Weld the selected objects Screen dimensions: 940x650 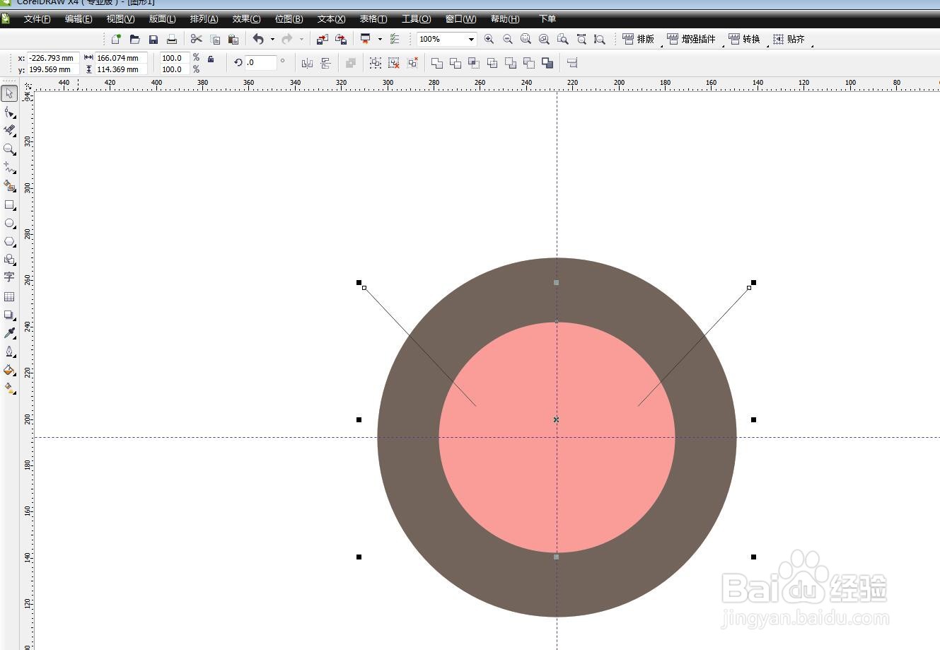click(437, 63)
